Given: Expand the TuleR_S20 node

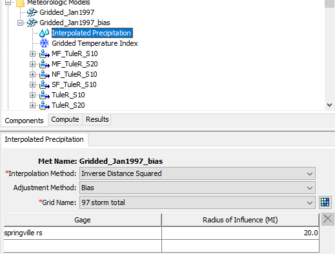Looking at the screenshot, I should [32, 105].
